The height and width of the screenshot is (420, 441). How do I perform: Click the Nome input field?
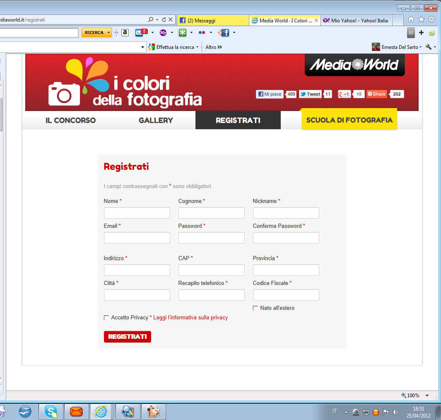point(137,213)
